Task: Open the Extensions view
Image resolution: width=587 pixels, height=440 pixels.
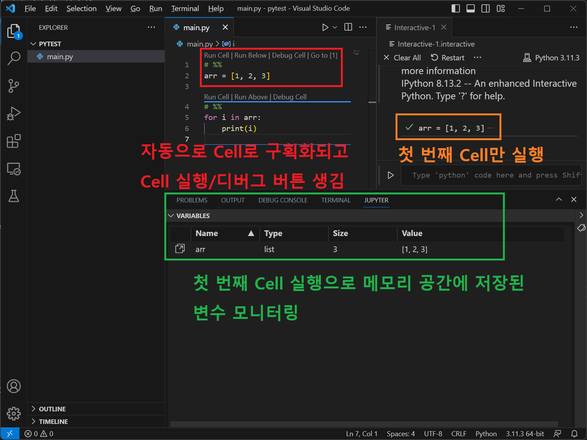Action: tap(14, 141)
